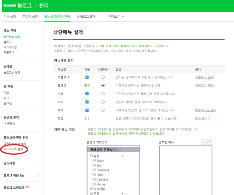Select Study category
The height and width of the screenshot is (195, 234).
tap(100, 161)
